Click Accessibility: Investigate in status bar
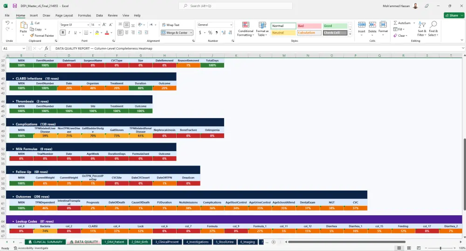The height and width of the screenshot is (251, 466). click(31, 248)
